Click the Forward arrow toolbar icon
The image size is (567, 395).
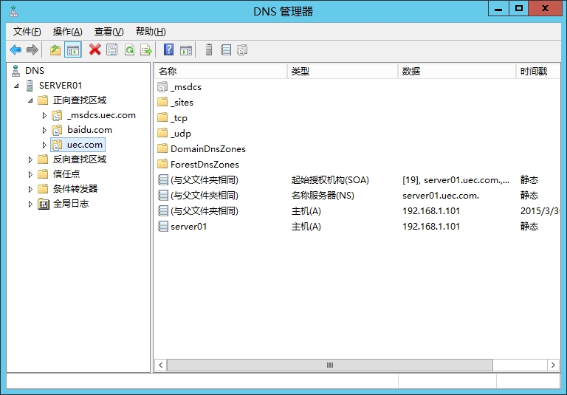click(32, 49)
